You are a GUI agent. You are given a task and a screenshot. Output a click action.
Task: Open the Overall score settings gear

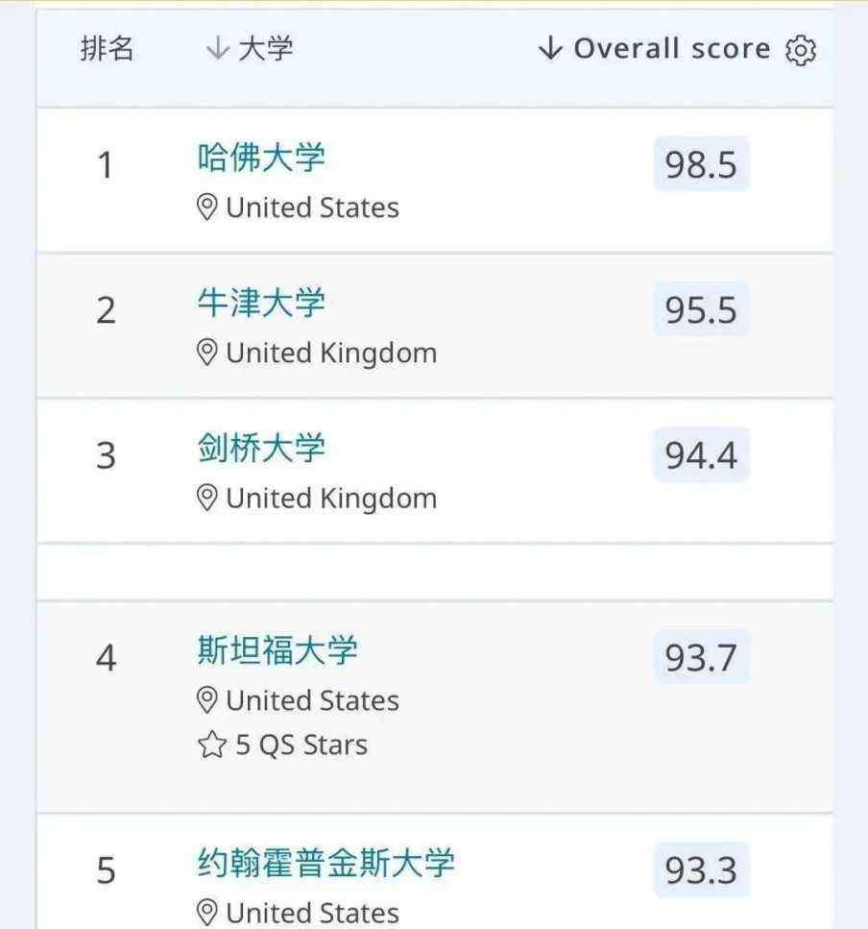pos(800,50)
